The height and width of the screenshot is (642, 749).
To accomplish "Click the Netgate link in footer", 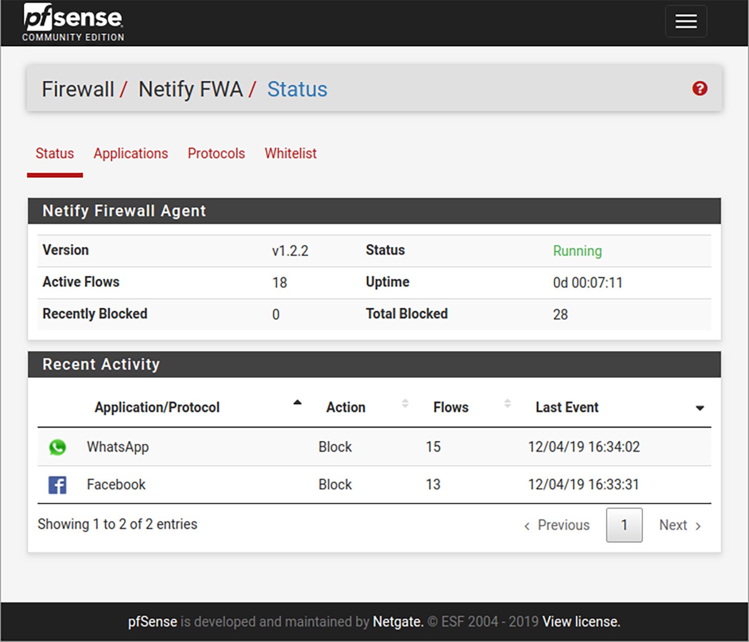I will click(397, 622).
